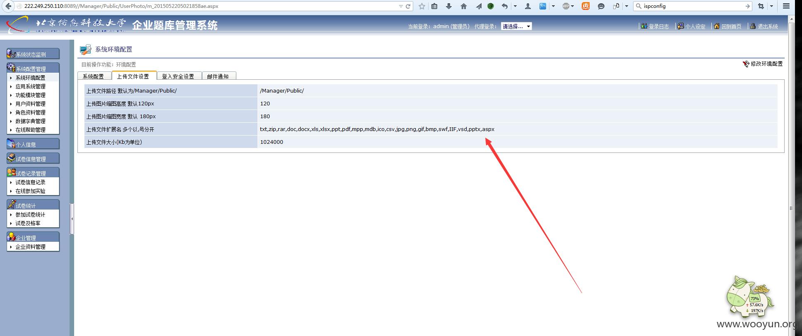
Task: Collapse the left sidebar splitter handle
Action: point(72,219)
